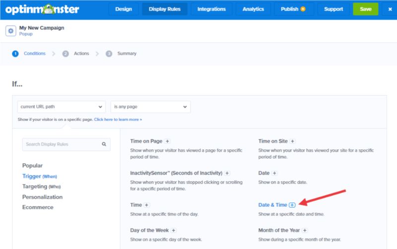The image size is (397, 249).
Task: Click the 'Popup' campaign type label
Action: 26,34
